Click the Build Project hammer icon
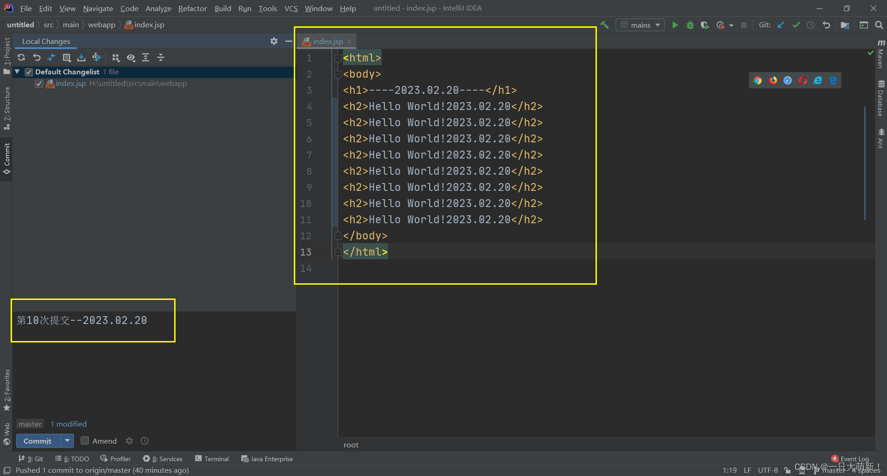887x476 pixels. click(x=604, y=25)
